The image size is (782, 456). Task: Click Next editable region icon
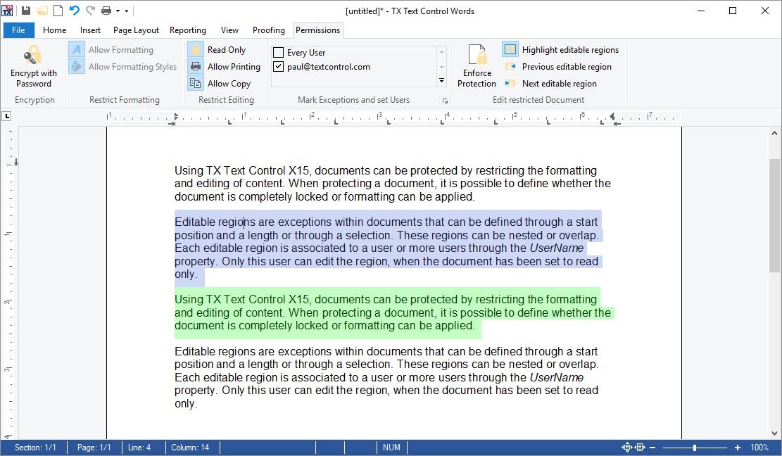510,83
